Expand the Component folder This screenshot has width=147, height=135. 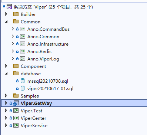point(6,66)
